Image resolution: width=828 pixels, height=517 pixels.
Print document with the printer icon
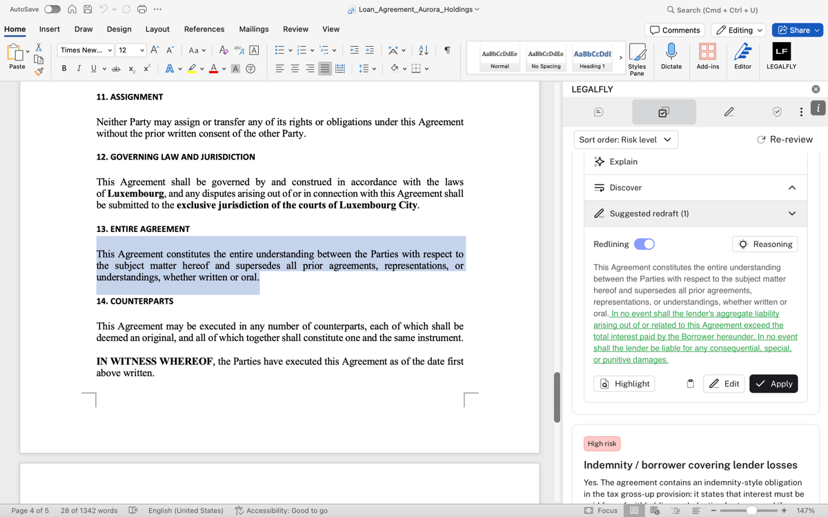pos(141,10)
